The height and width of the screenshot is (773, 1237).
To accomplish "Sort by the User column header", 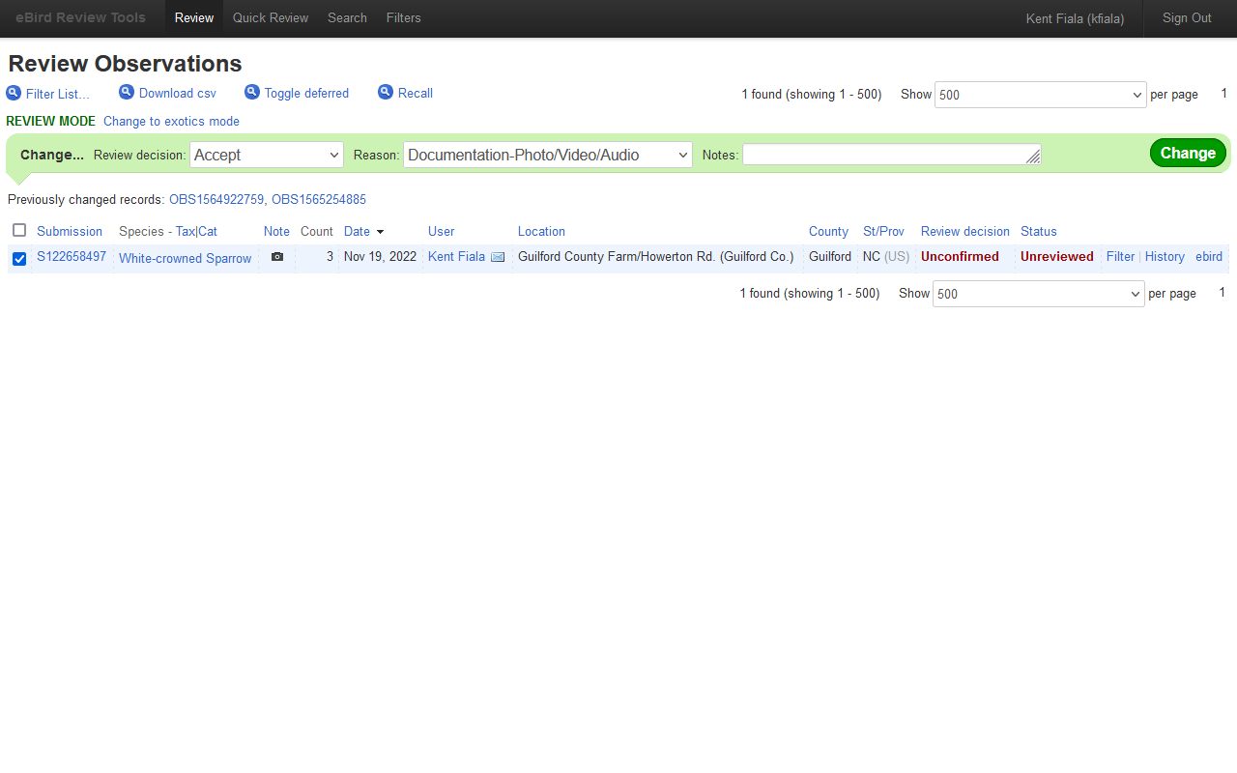I will pyautogui.click(x=441, y=232).
